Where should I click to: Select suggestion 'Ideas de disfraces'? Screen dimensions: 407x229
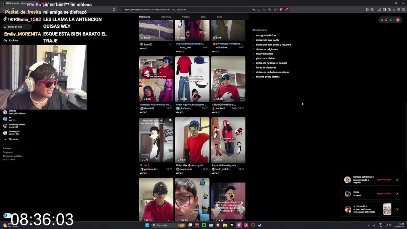266,67
